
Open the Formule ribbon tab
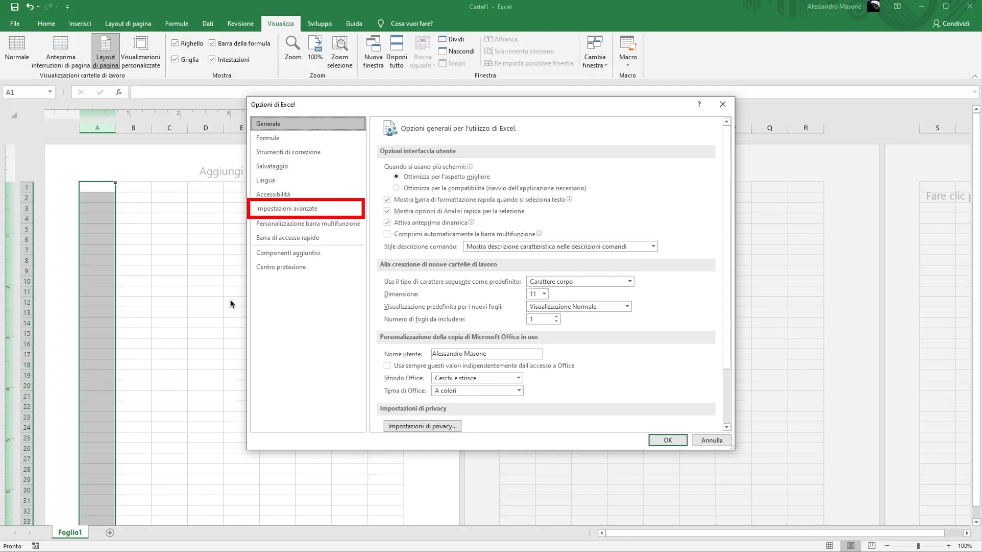click(176, 24)
